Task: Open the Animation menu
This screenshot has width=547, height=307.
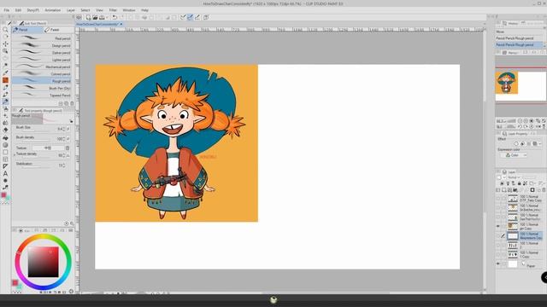Action: tap(53, 10)
